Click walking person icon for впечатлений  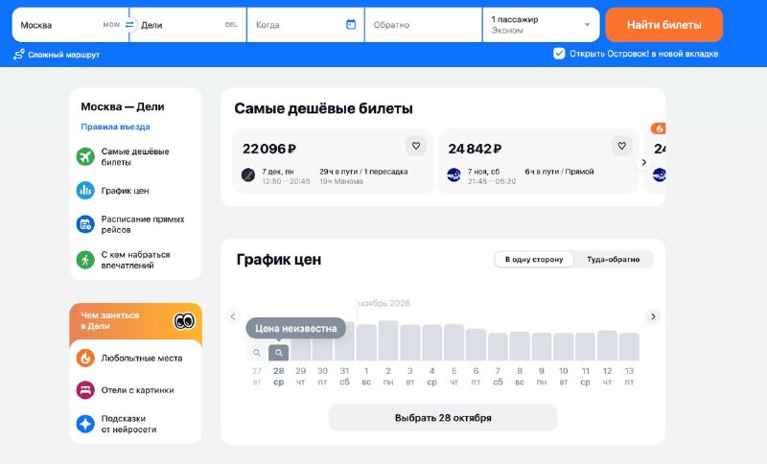(x=85, y=260)
